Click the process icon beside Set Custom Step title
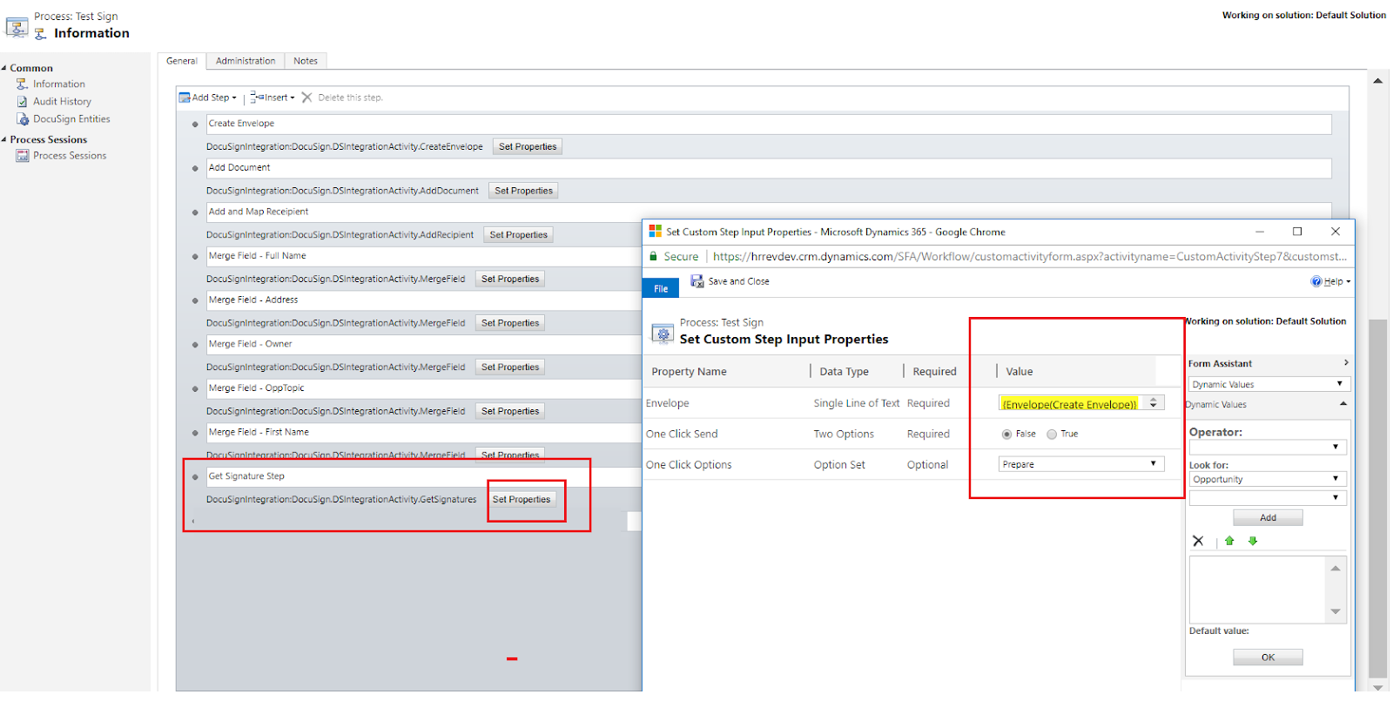The width and height of the screenshot is (1393, 728). pyautogui.click(x=663, y=334)
